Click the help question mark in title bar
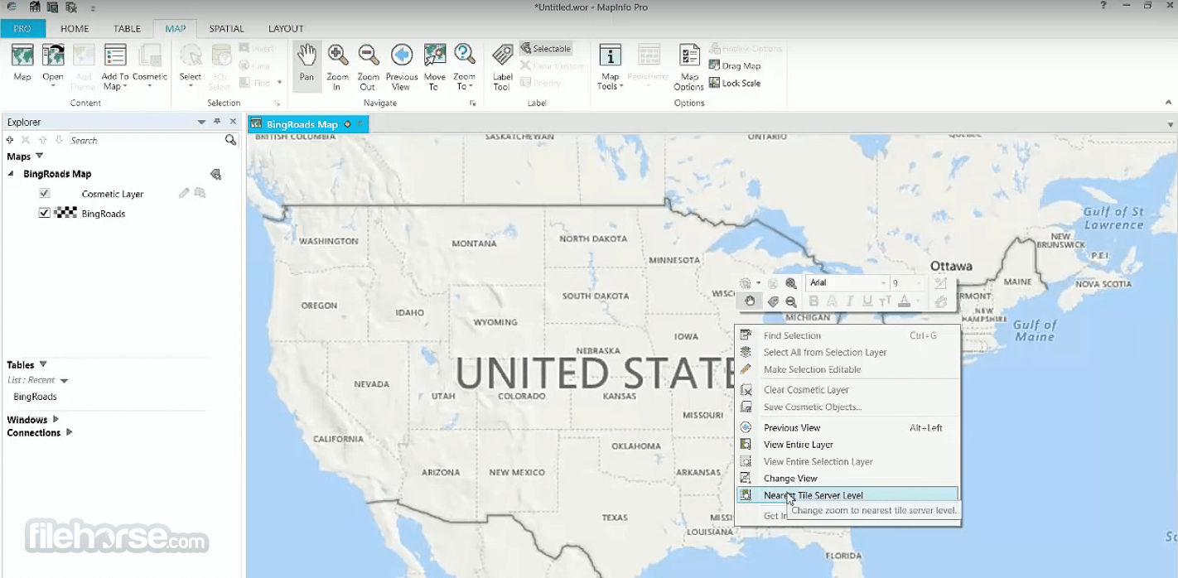The width and height of the screenshot is (1178, 578). click(x=1103, y=6)
